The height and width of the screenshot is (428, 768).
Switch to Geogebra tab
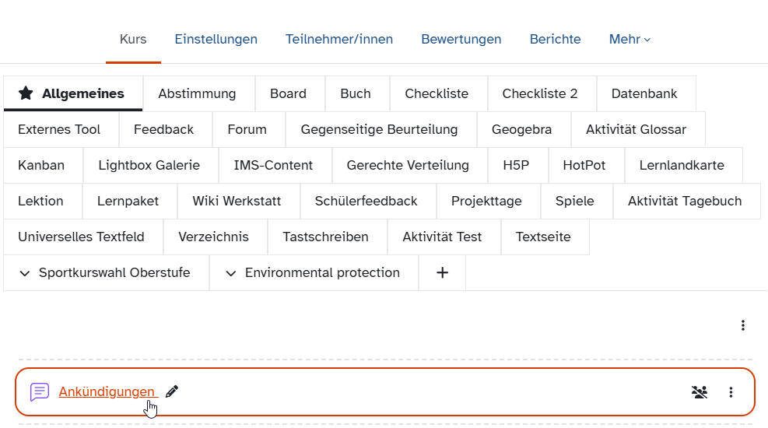pos(521,129)
